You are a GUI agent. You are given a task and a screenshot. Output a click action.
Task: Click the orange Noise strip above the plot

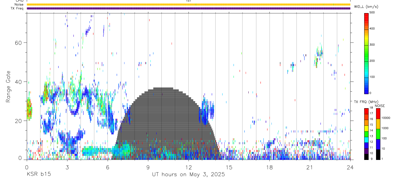188,5
